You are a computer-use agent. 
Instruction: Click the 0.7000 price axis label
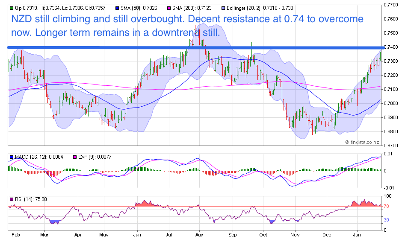pyautogui.click(x=390, y=103)
